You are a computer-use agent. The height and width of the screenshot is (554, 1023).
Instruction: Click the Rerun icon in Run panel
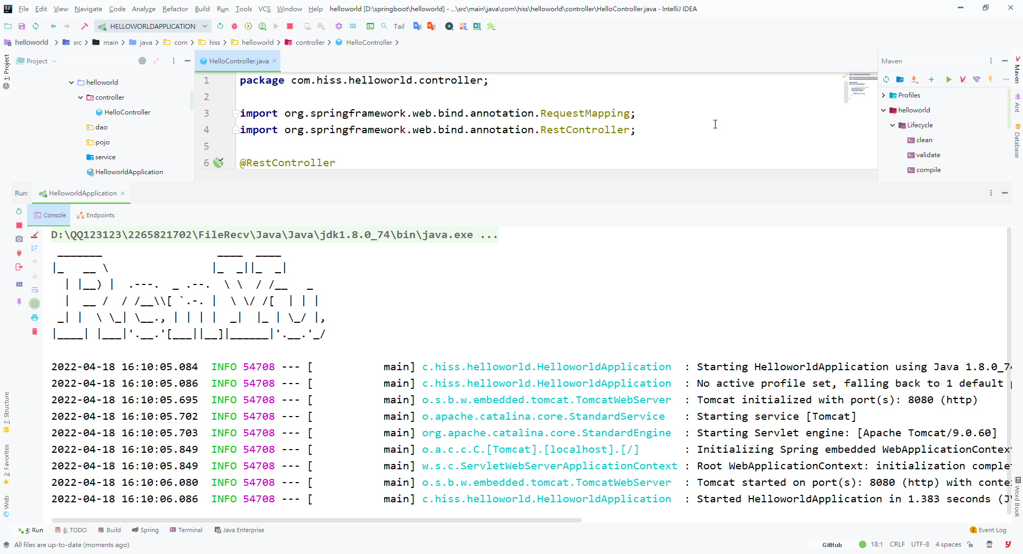point(19,211)
